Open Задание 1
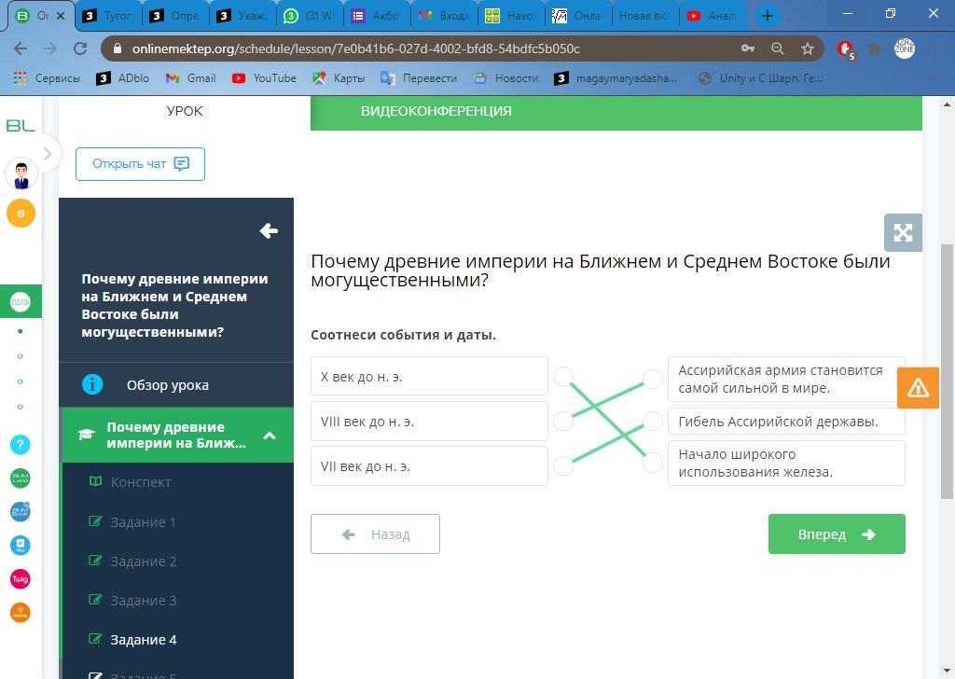Viewport: 955px width, 679px height. (x=143, y=522)
